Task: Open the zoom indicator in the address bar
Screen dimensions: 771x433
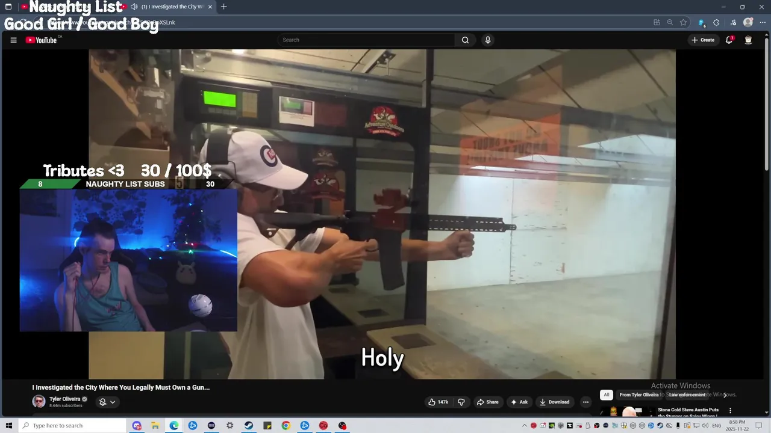Action: point(670,22)
